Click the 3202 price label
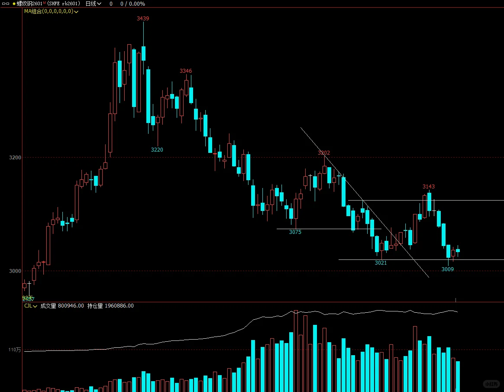Viewport: 504px width, 392px height. click(324, 153)
